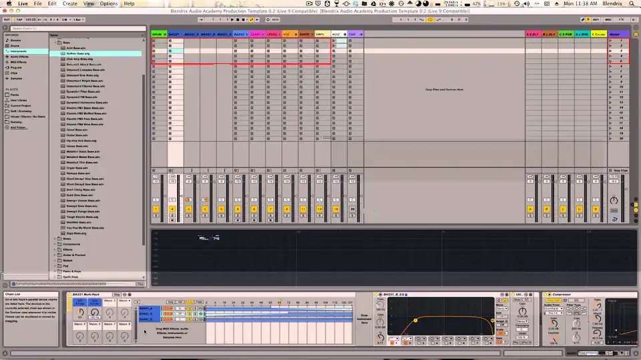Open the Samples browser category

[16, 77]
